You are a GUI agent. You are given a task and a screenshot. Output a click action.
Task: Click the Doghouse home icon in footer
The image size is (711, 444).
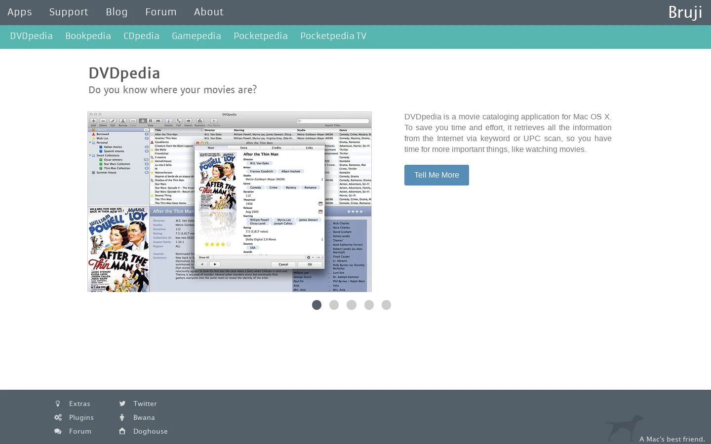(122, 431)
